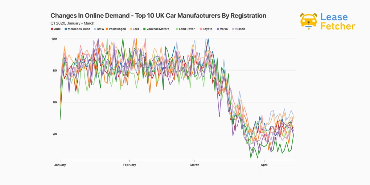
Task: Click the Vauxhall Motors green legend swatch
Action: click(x=144, y=29)
